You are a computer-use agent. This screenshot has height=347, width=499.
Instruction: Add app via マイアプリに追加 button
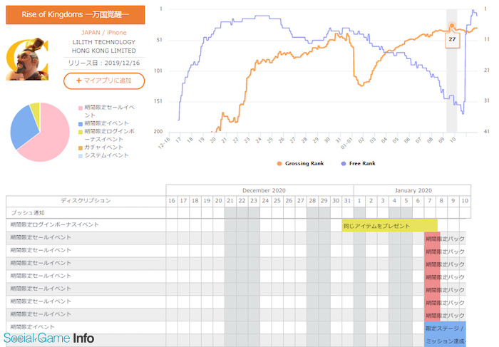point(104,81)
